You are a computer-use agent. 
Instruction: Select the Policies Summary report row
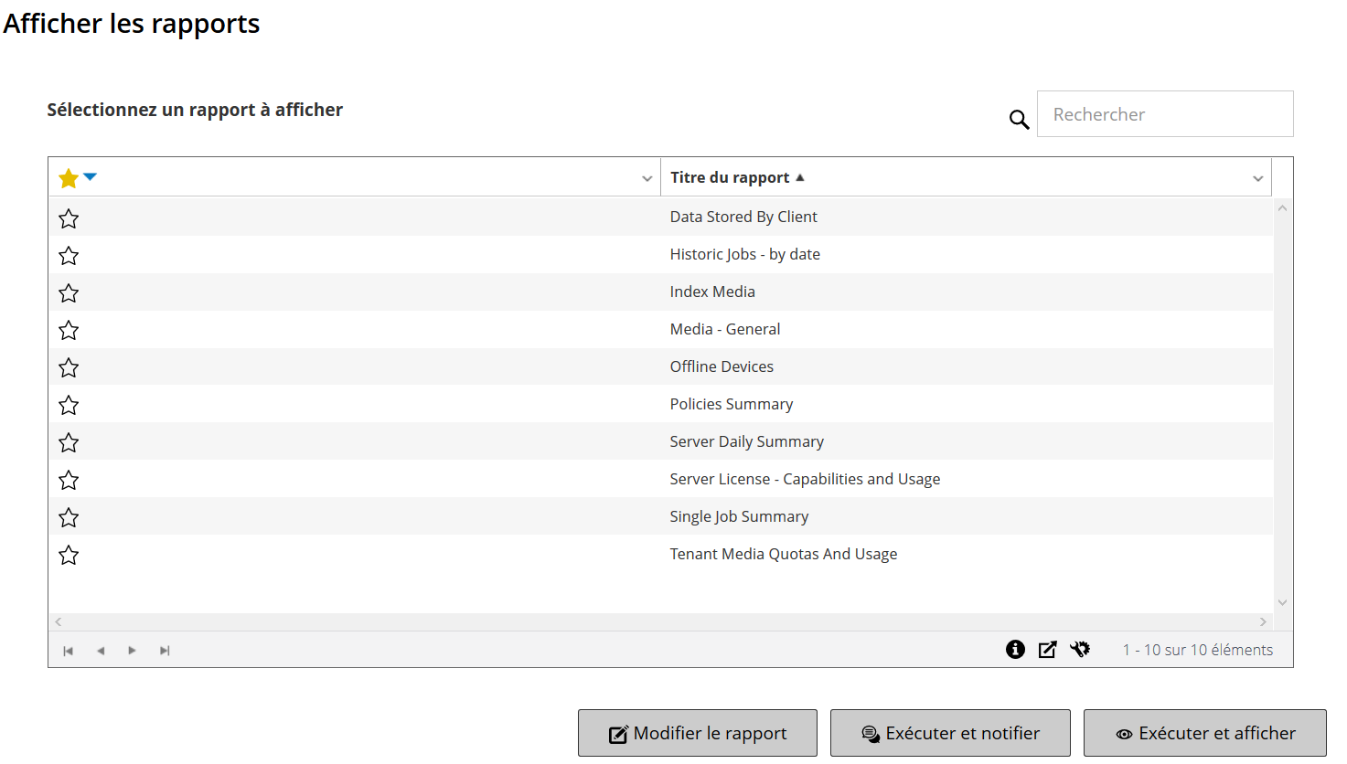(731, 404)
